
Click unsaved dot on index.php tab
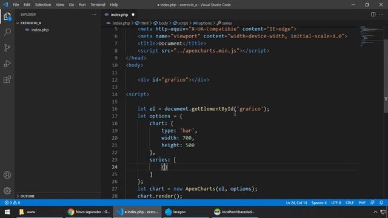tap(133, 15)
